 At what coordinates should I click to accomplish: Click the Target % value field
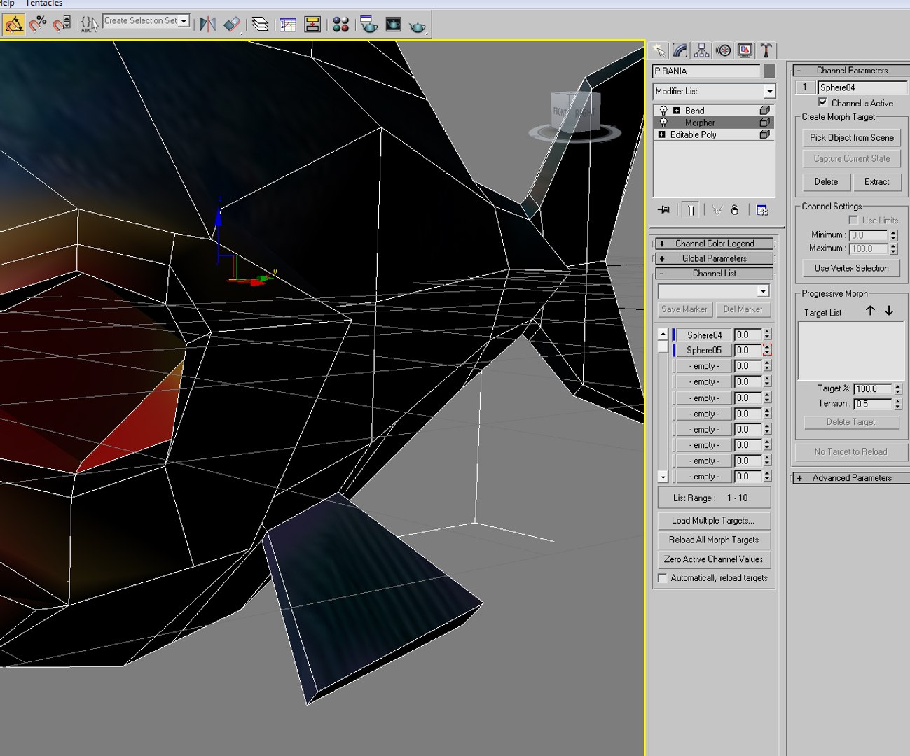point(873,388)
